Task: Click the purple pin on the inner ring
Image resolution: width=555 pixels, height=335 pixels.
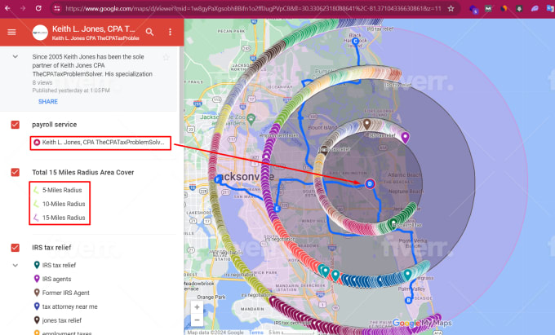Action: [405, 137]
